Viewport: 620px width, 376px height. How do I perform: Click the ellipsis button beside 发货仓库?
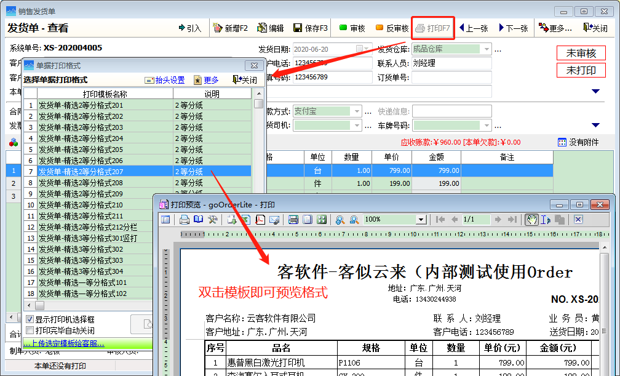(x=498, y=50)
